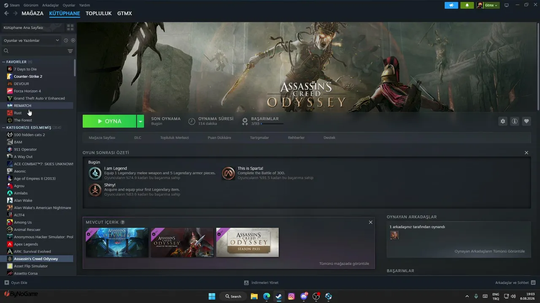Toggle the ready-to-play filter in the sidebar
This screenshot has width=540, height=303.
(x=73, y=40)
